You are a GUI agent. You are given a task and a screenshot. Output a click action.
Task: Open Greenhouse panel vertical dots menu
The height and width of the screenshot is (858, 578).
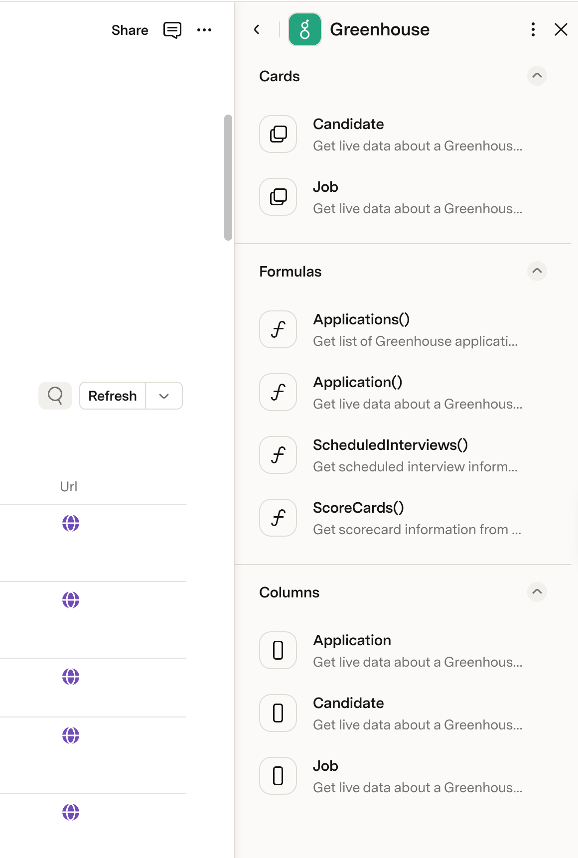coord(533,29)
